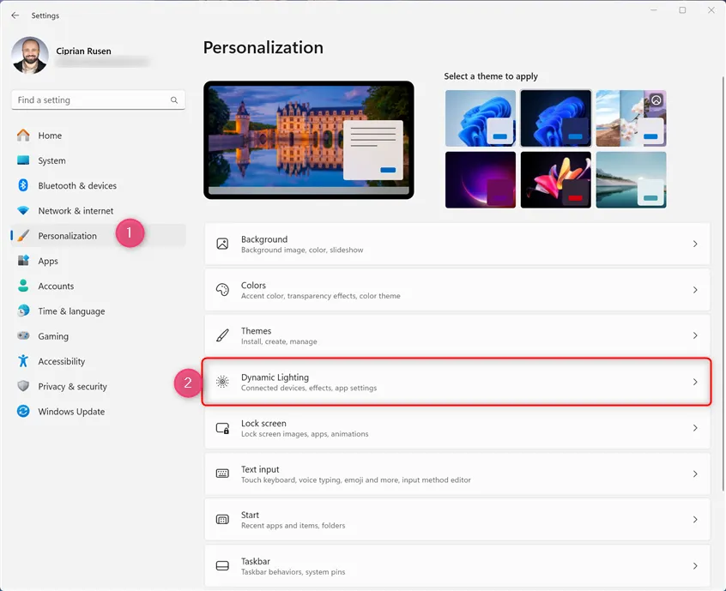Viewport: 726px width, 591px height.
Task: Click the Windows Update sync icon
Action: tap(23, 411)
